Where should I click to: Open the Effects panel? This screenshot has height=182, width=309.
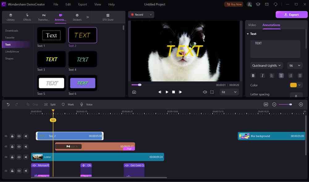pyautogui.click(x=27, y=17)
